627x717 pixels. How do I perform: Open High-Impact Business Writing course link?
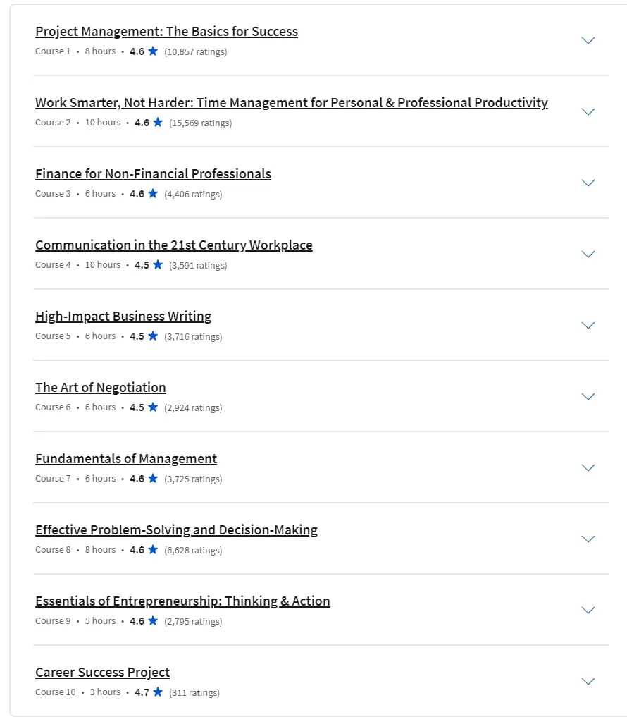pyautogui.click(x=123, y=317)
